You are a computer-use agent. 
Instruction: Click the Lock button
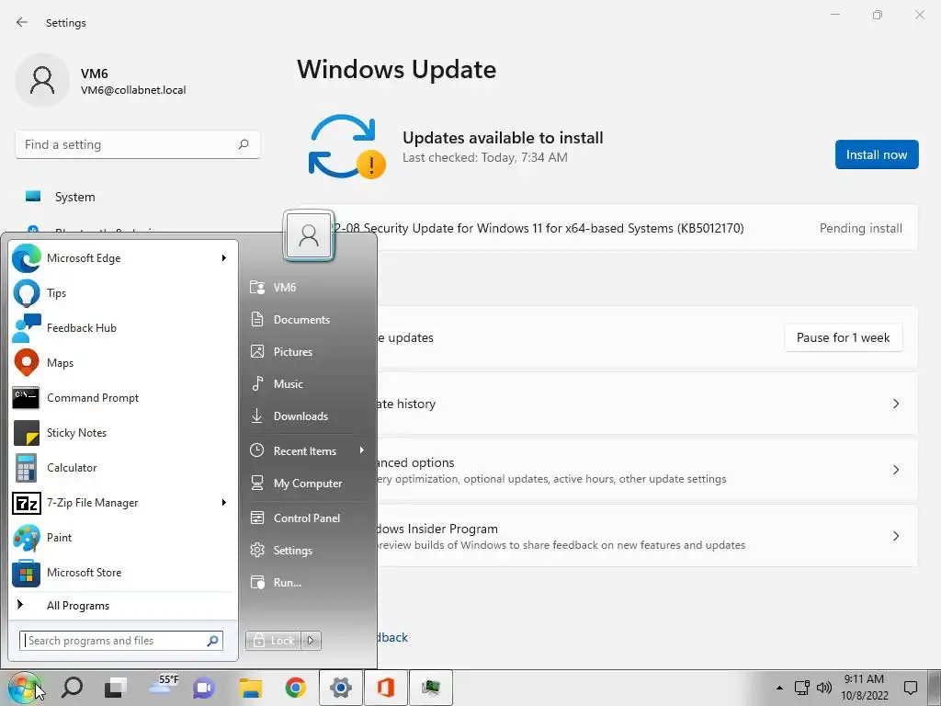[x=274, y=641]
